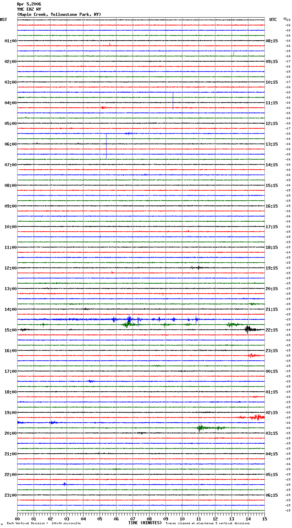Select the '10:00' MST time label
This screenshot has height=528, width=292.
[x=11, y=227]
